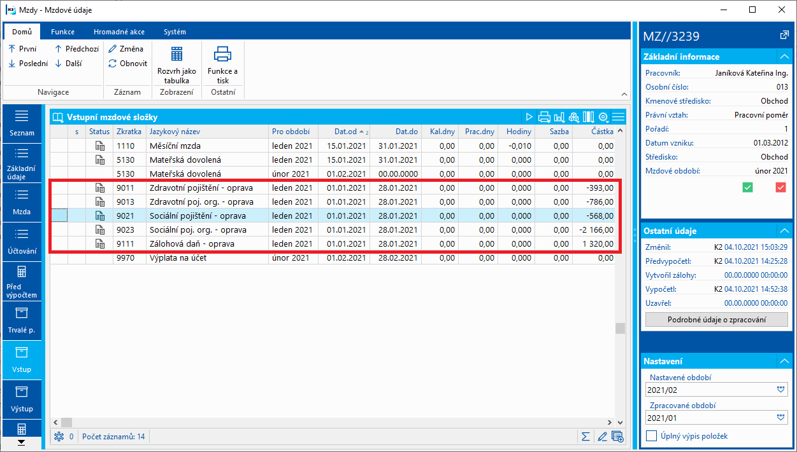Click the play triangle in grid header

pos(529,117)
